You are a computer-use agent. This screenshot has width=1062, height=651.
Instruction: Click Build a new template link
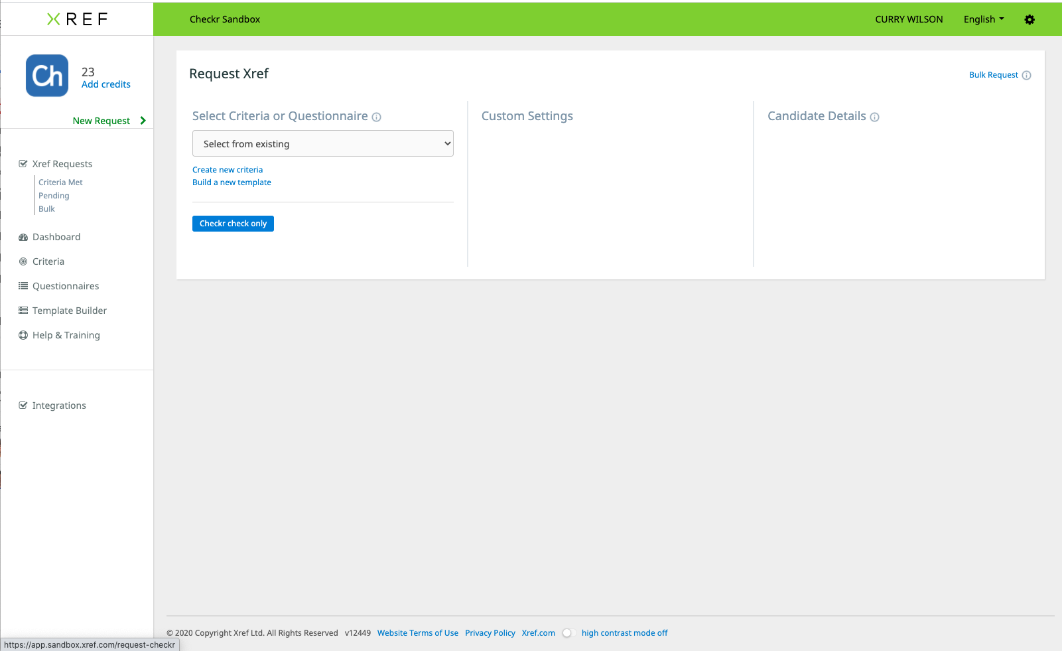(x=232, y=182)
